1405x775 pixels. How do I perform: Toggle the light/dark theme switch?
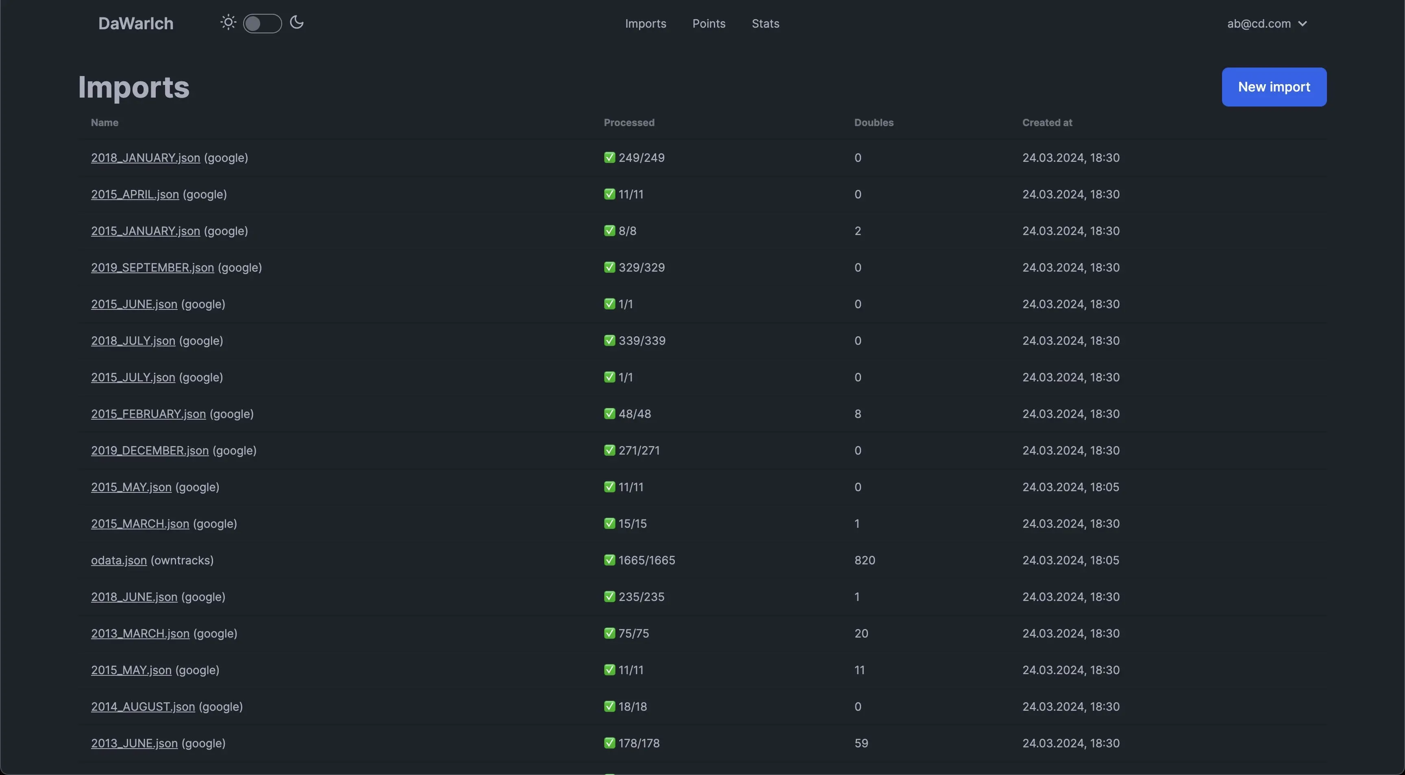click(262, 24)
